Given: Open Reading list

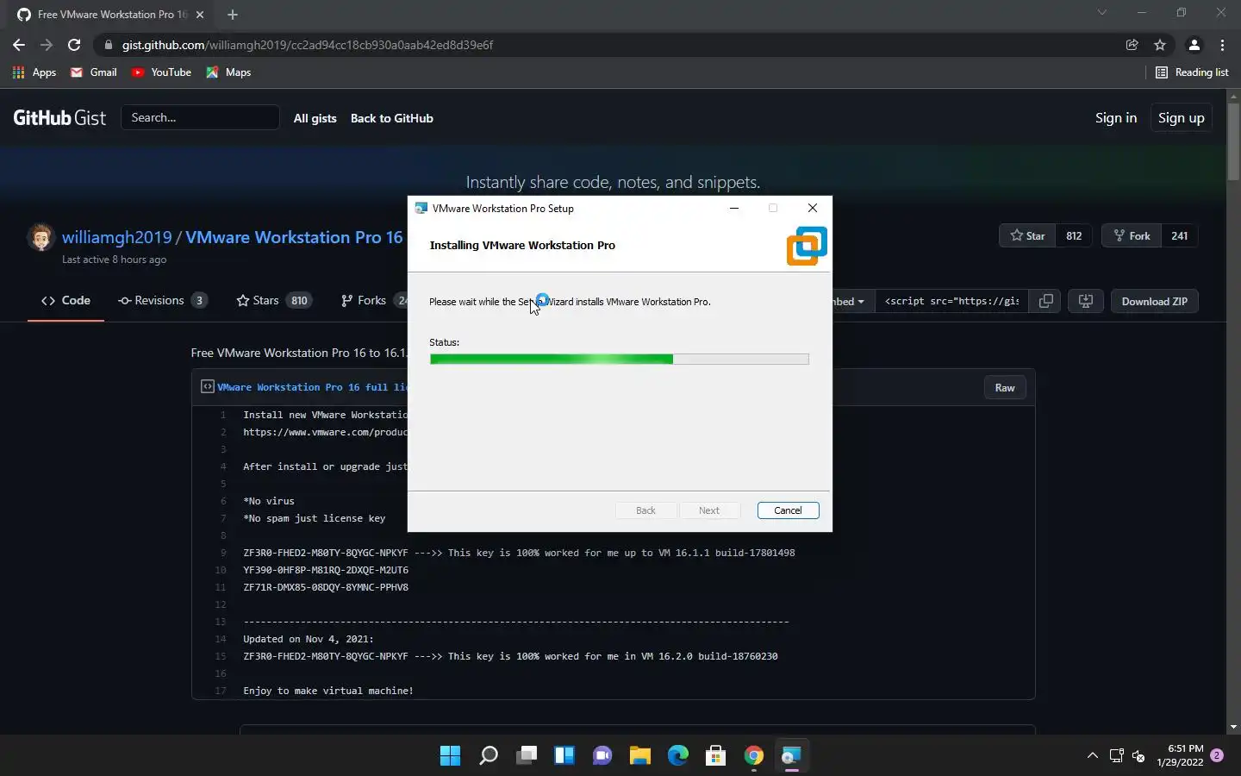Looking at the screenshot, I should 1192,72.
